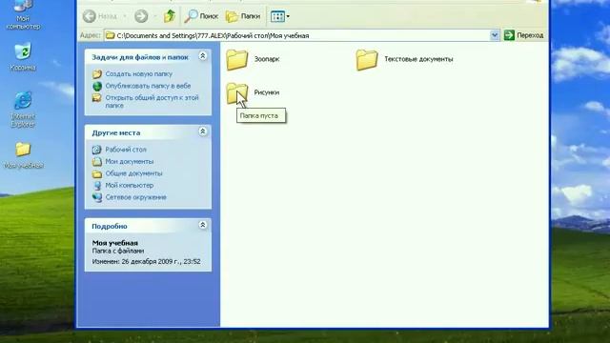Click the Задачи для файлов и папок header
The height and width of the screenshot is (343, 610).
[140, 57]
